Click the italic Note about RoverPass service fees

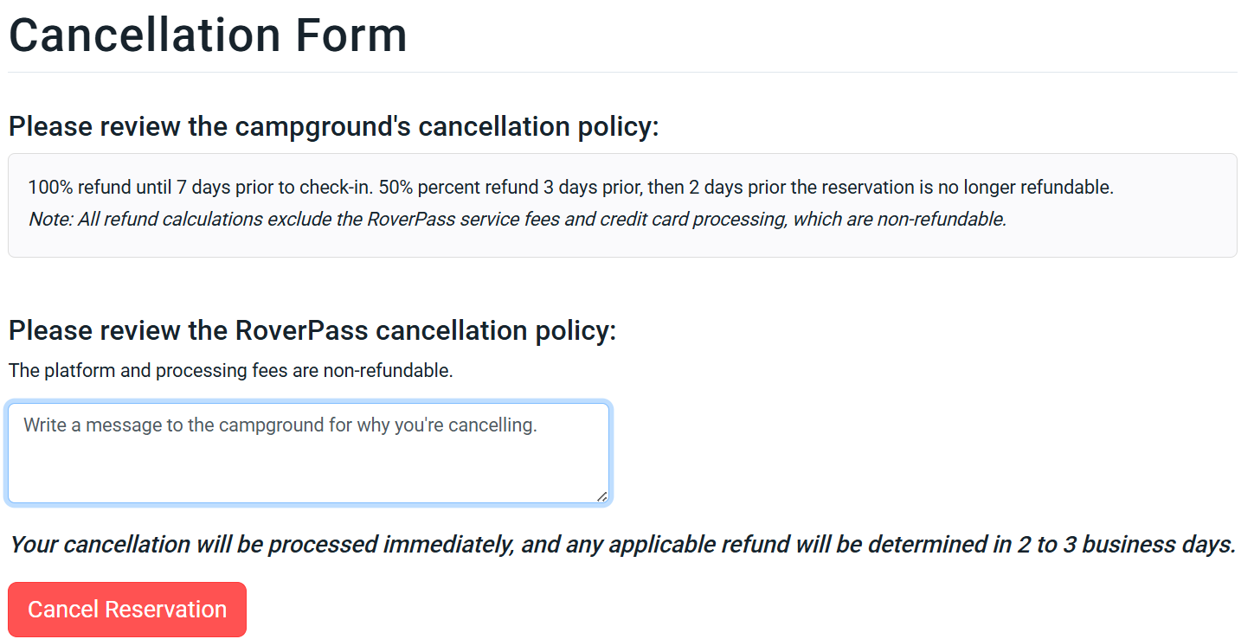click(518, 219)
